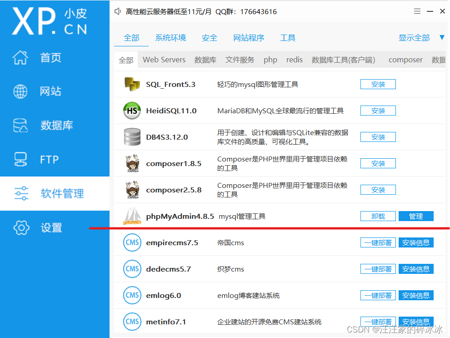The height and width of the screenshot is (338, 450).
Task: Click the FTP server icon
Action: [20, 159]
